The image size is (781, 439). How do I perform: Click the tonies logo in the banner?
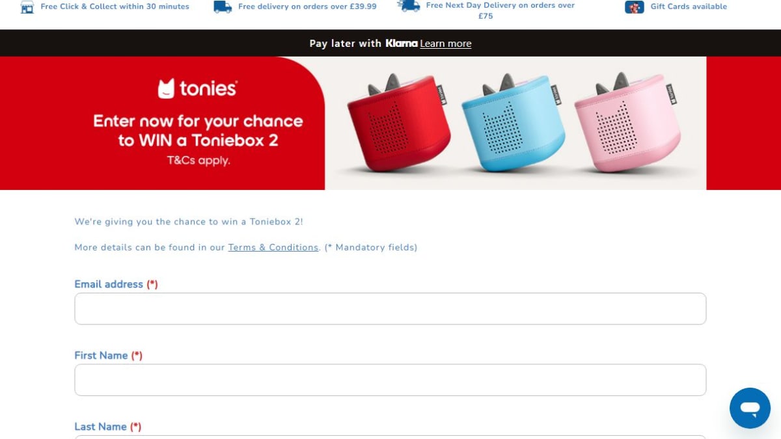point(197,88)
